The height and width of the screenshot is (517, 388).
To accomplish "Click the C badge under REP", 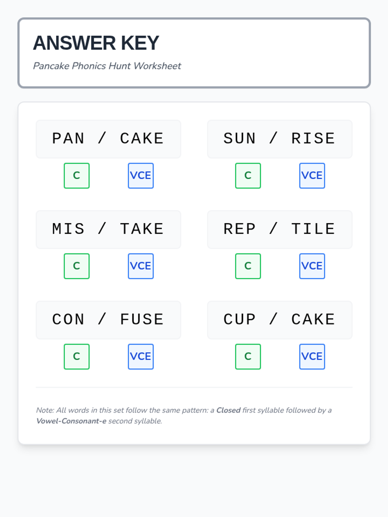I will pos(248,266).
